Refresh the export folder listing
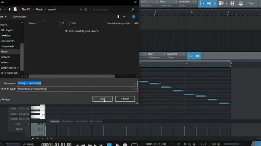The image size is (261, 146). [86, 9]
